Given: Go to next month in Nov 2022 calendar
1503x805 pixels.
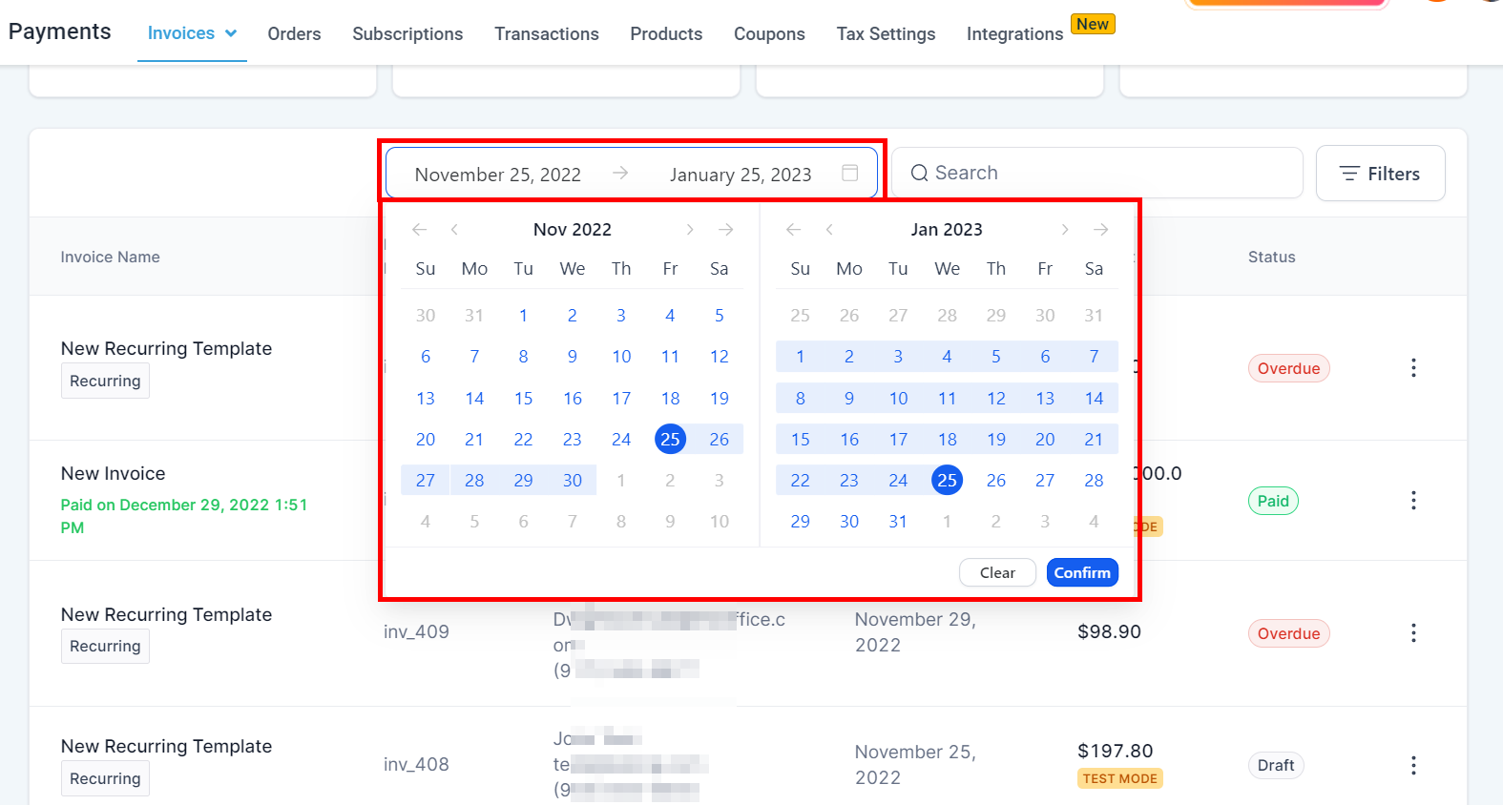Looking at the screenshot, I should pos(690,230).
